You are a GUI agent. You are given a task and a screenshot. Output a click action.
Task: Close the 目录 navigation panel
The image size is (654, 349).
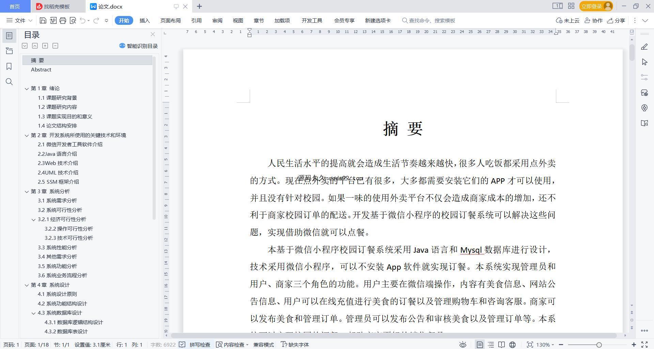153,34
